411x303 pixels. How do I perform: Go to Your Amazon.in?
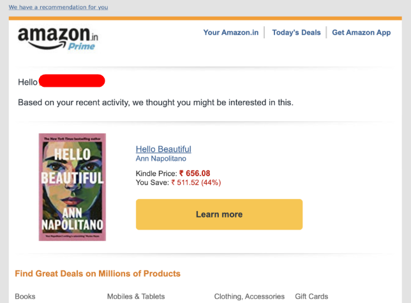point(230,33)
